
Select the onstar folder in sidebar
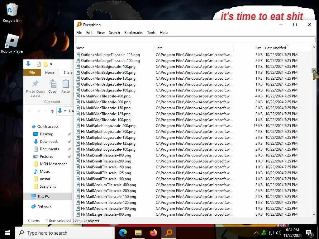[x=45, y=179]
